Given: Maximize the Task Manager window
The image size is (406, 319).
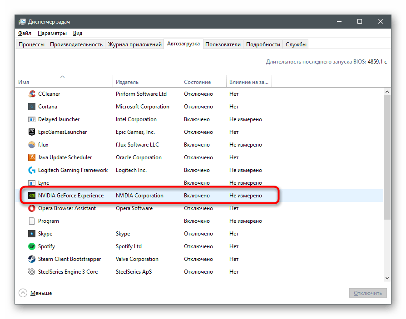Looking at the screenshot, I should coord(360,21).
